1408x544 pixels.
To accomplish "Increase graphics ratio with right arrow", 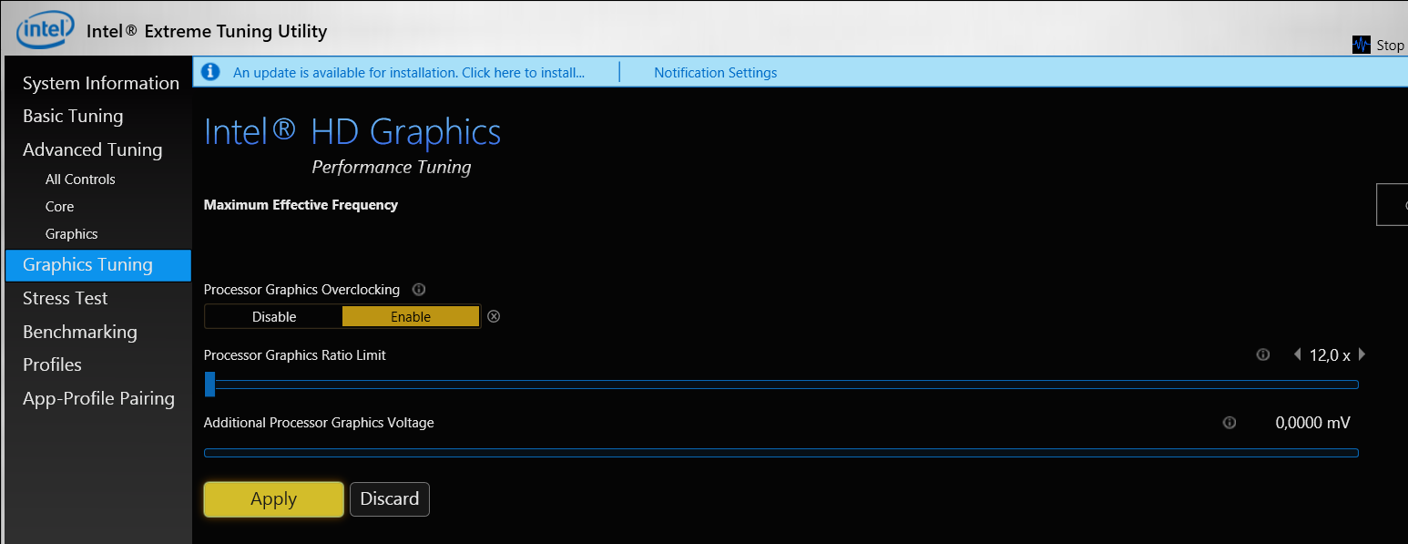I will tap(1362, 355).
